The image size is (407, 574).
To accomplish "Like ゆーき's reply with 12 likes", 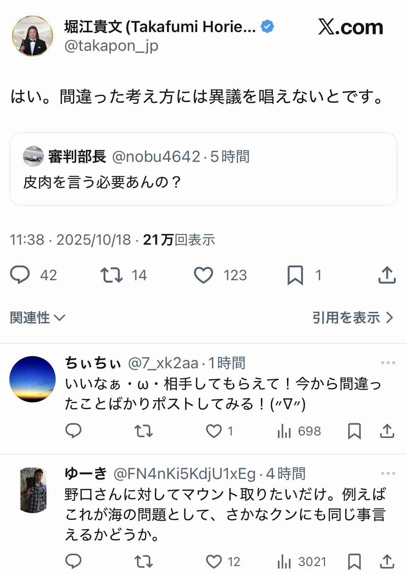I will click(x=214, y=561).
